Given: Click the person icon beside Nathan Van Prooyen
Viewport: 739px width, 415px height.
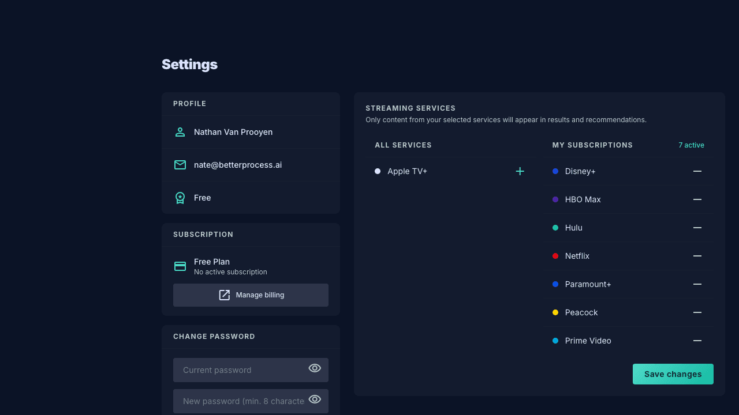Looking at the screenshot, I should (x=180, y=132).
